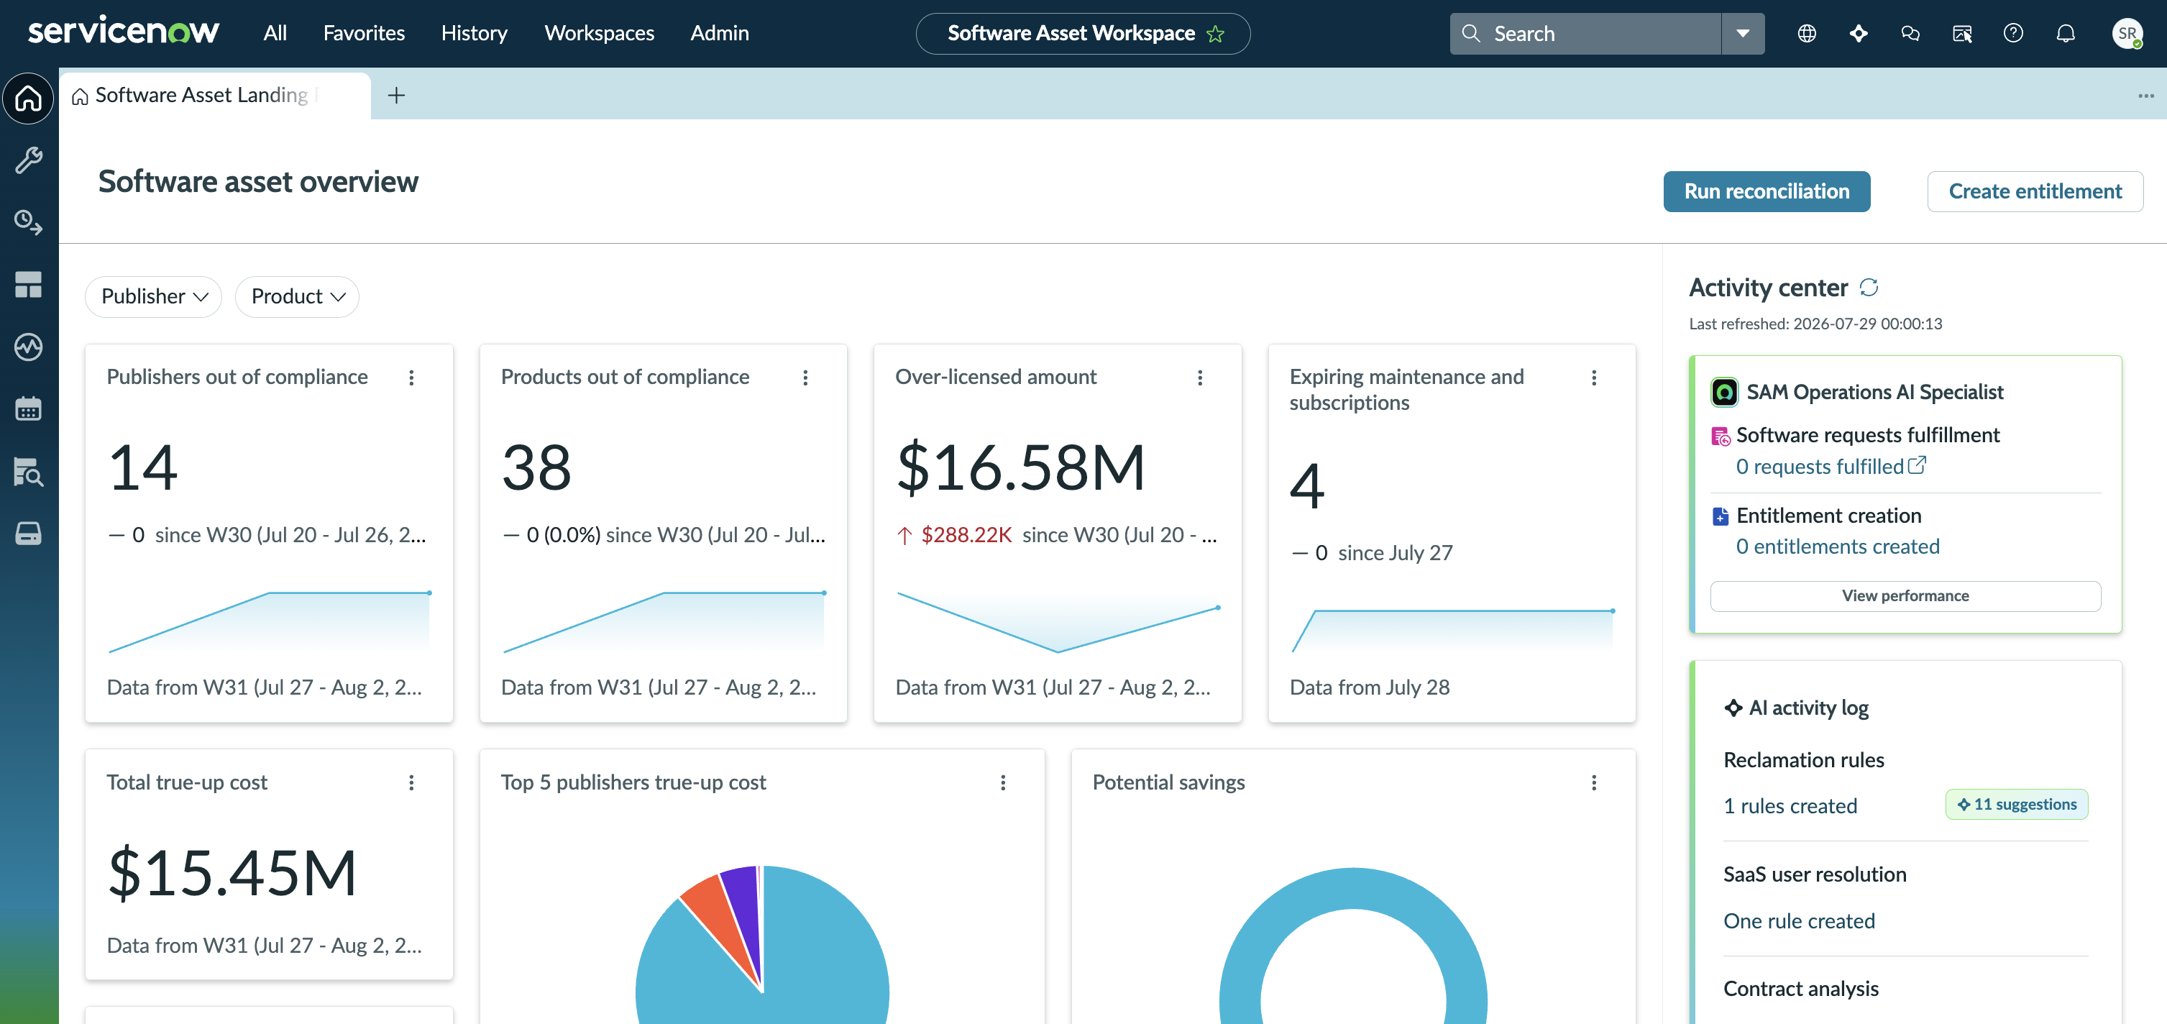Open options for Publishers out of compliance card
Viewport: 2167px width, 1024px height.
[x=411, y=378]
